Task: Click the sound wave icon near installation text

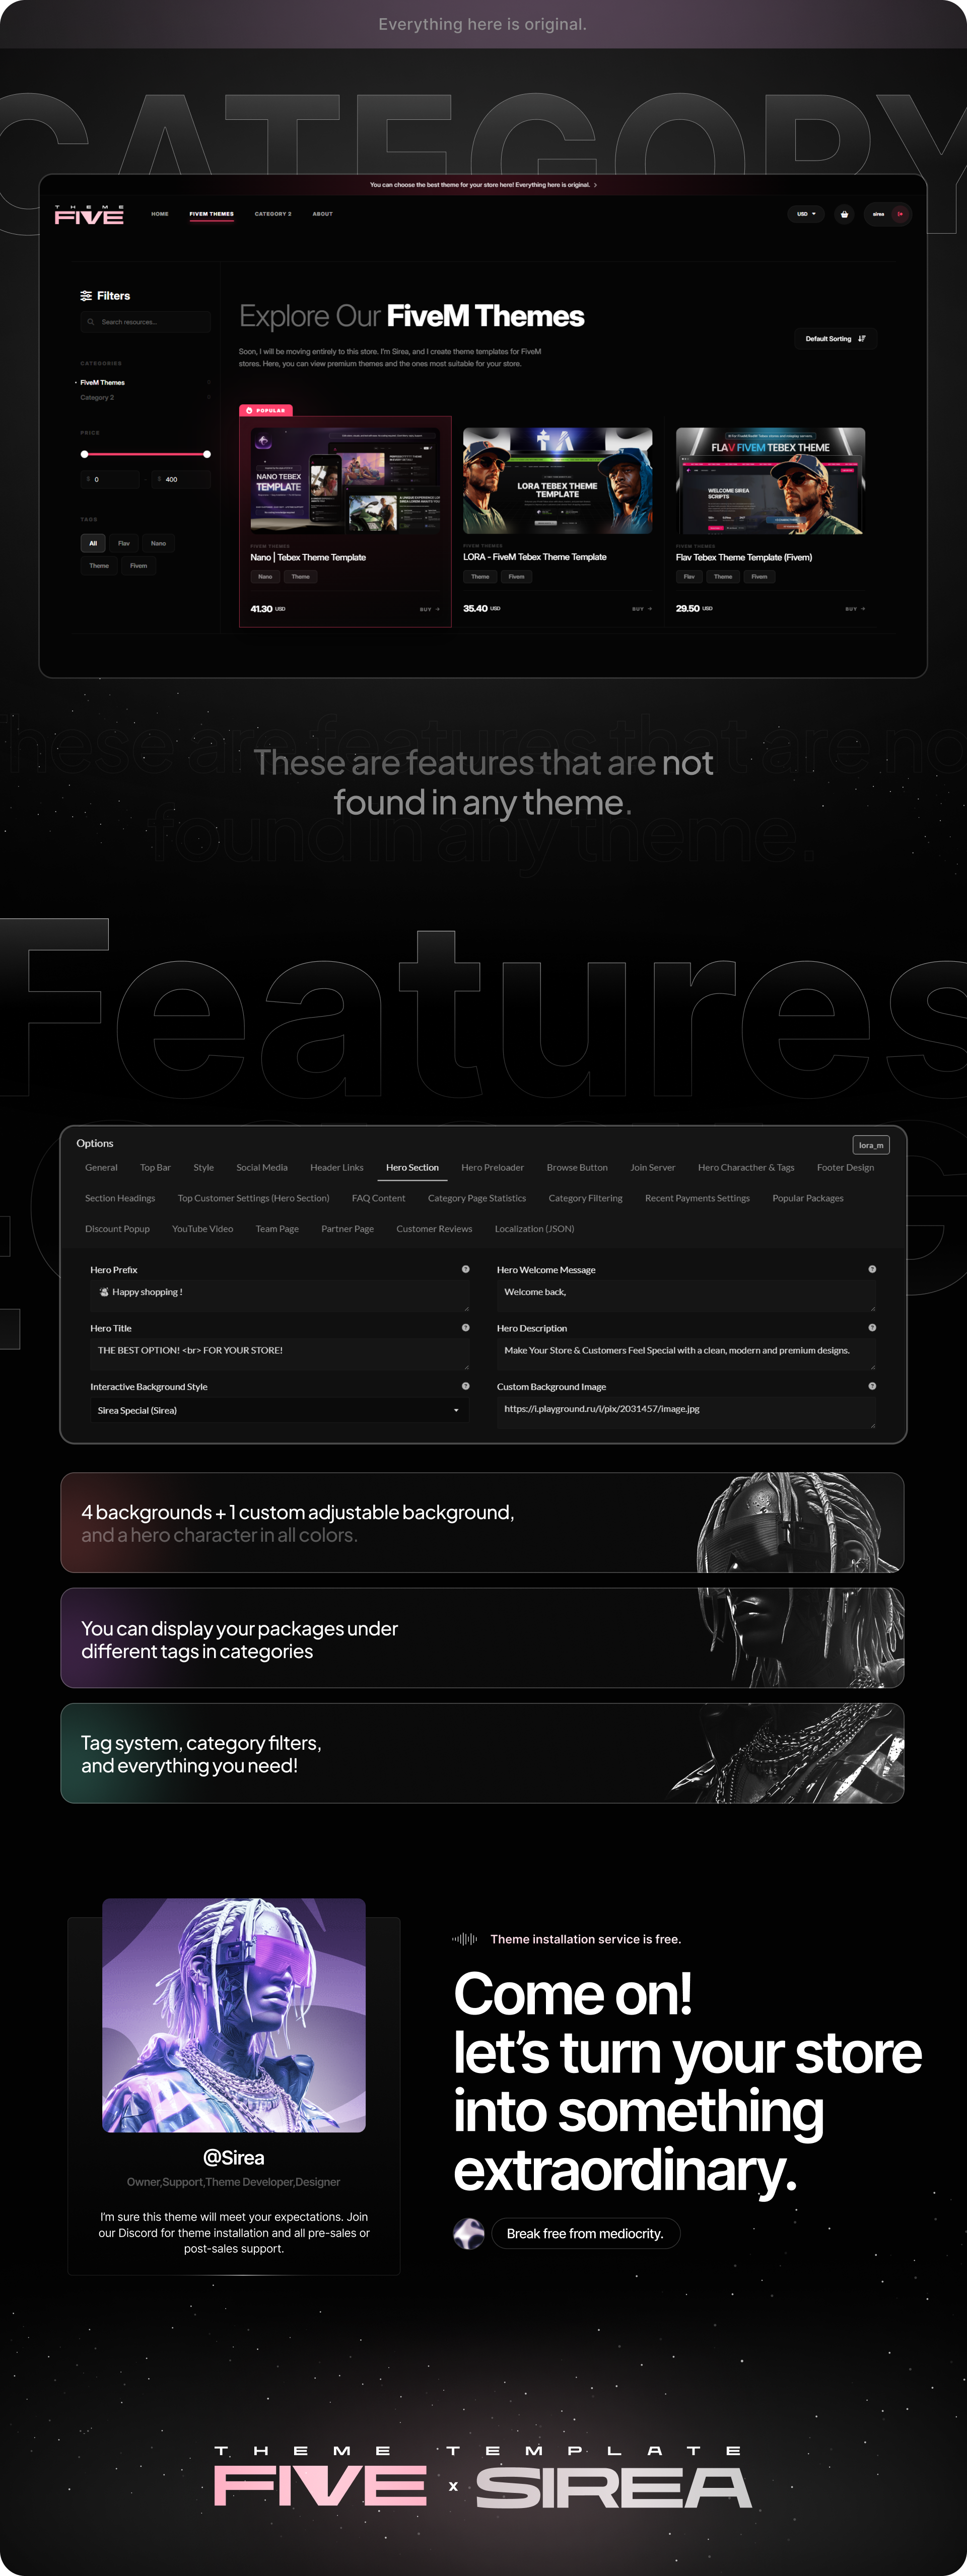Action: [465, 1939]
